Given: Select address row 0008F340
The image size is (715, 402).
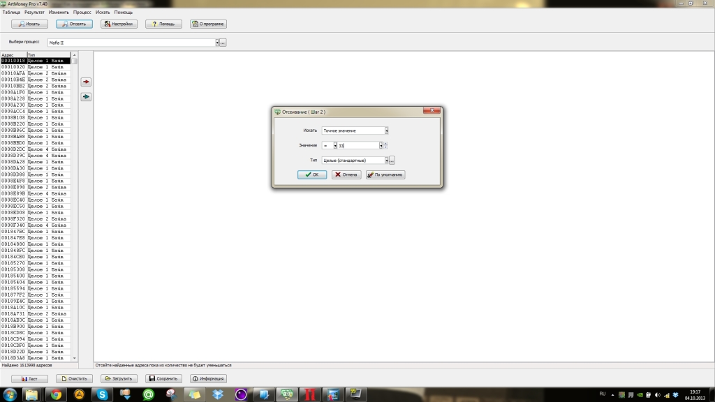Looking at the screenshot, I should 36,225.
